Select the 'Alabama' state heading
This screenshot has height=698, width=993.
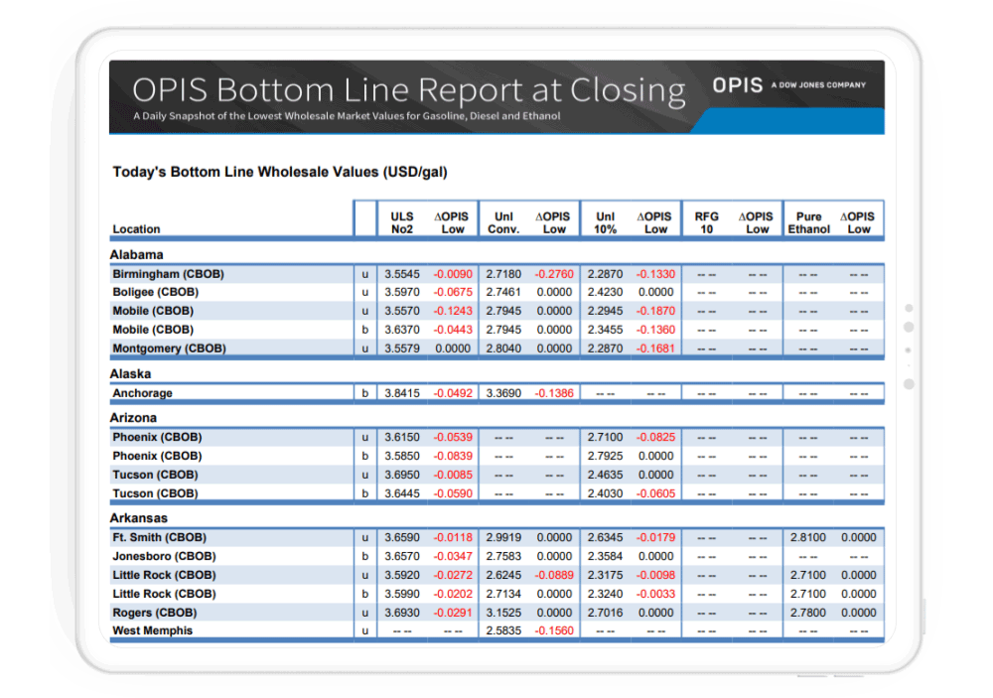(137, 254)
